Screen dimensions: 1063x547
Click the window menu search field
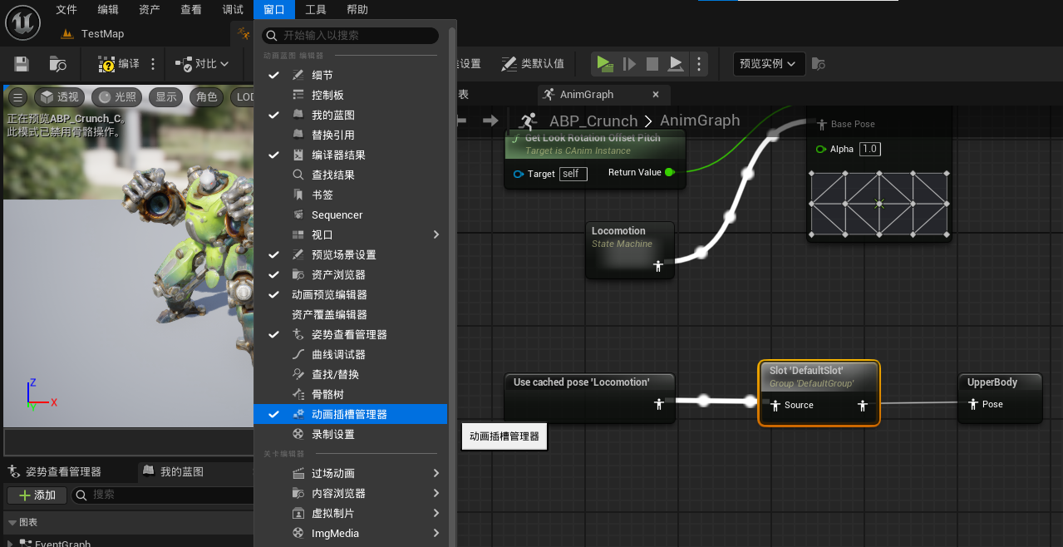(x=350, y=36)
